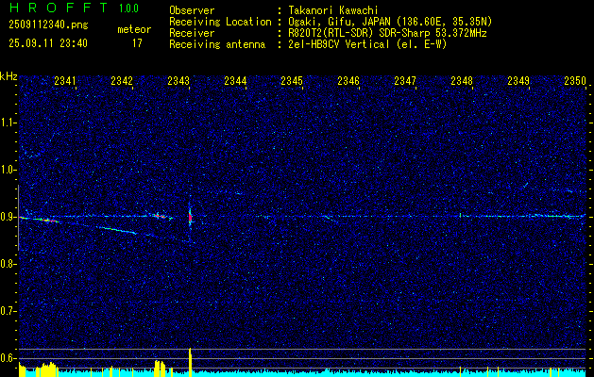Screen dimensions: 594x377
Task: Click time marker 2348
Action: tap(462, 81)
